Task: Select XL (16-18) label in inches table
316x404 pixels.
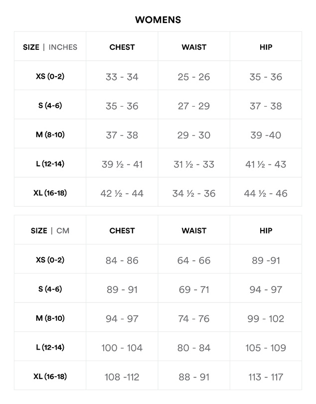Action: coord(50,193)
